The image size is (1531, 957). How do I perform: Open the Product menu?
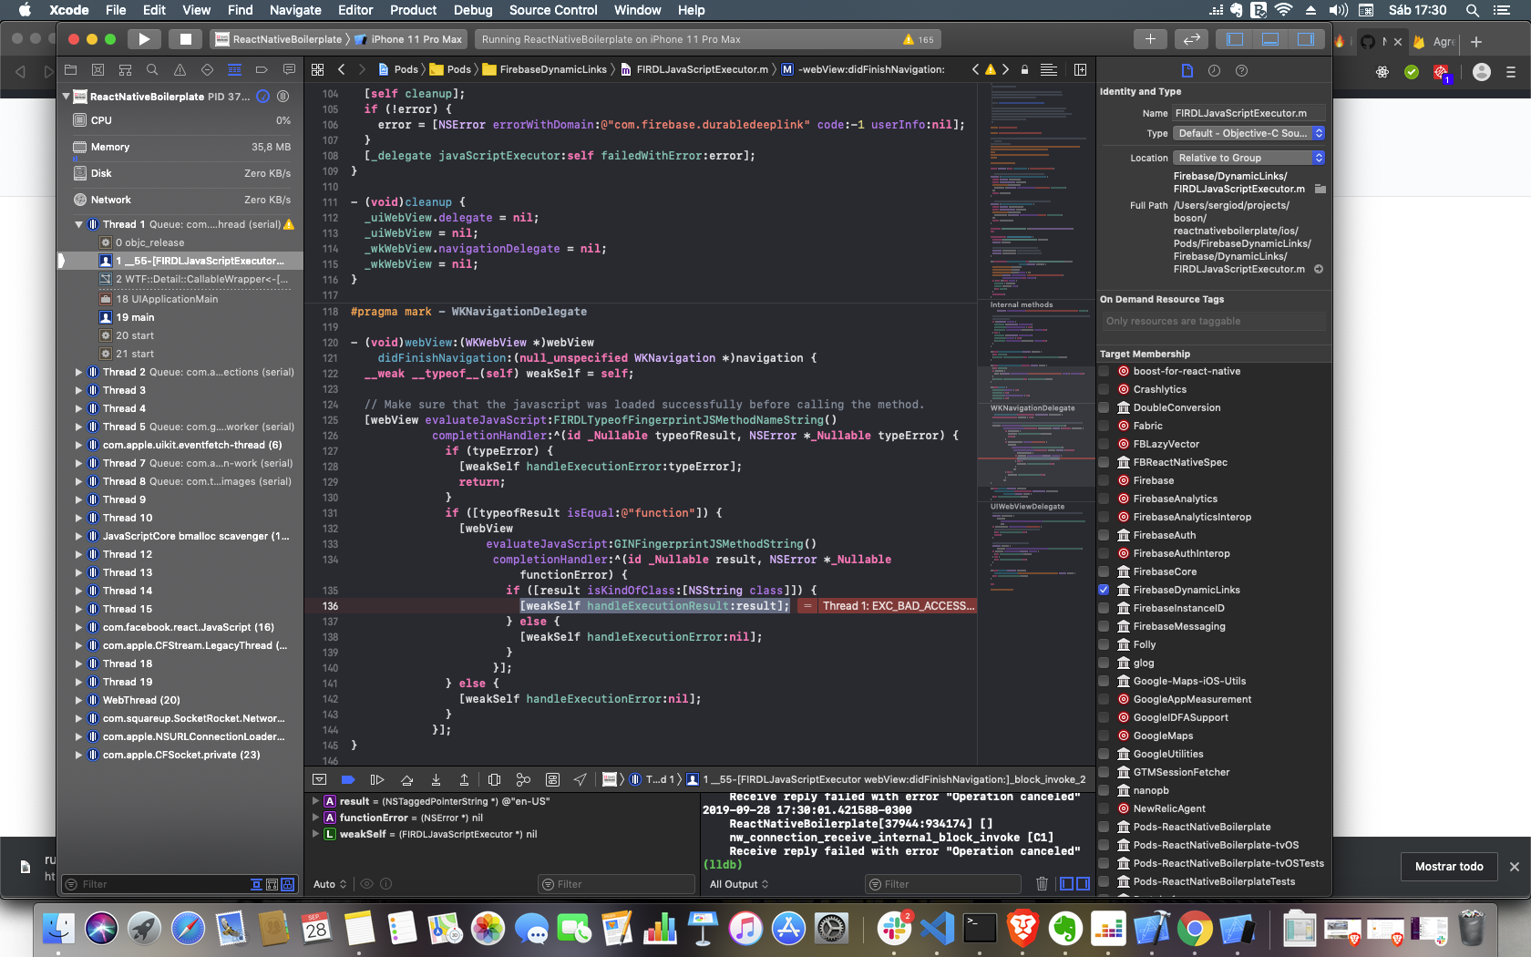click(x=413, y=10)
